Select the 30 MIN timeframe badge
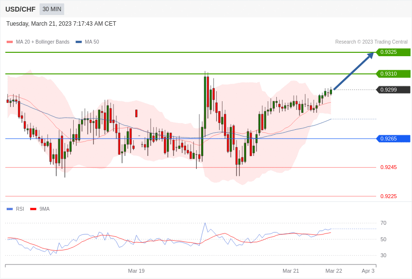This screenshot has width=412, height=279. coord(52,9)
